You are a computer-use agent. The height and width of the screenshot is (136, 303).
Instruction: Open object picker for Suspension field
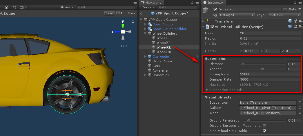coord(300,103)
